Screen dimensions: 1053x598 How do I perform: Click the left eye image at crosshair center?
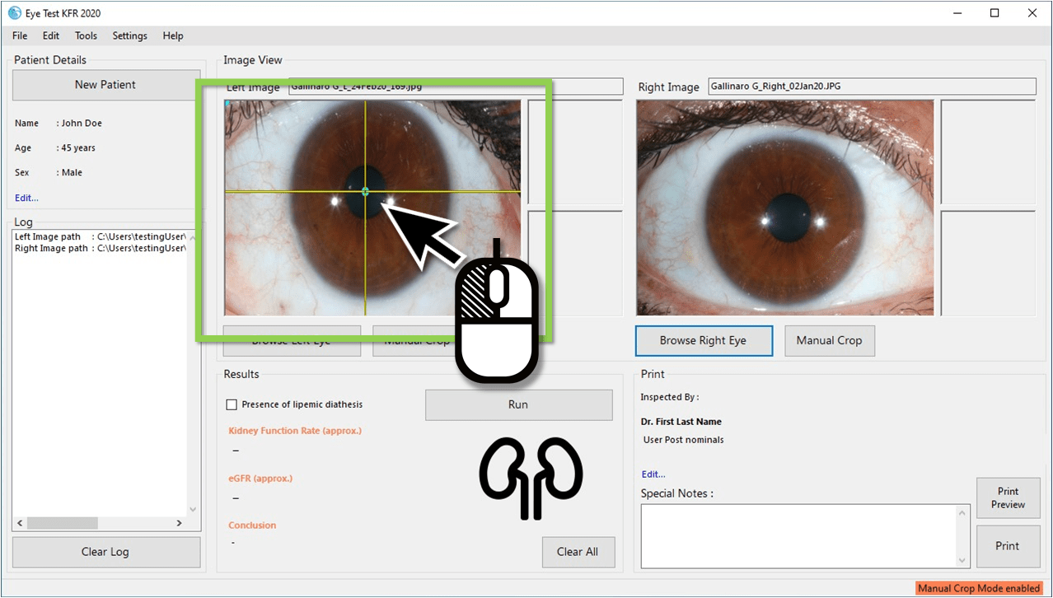(365, 191)
